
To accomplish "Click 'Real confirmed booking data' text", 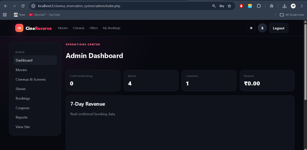I will [93, 114].
